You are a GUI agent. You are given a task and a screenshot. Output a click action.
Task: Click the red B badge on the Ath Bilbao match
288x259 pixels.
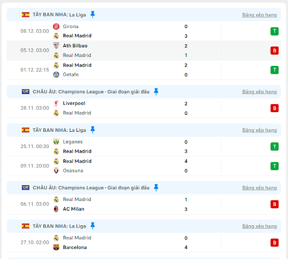coord(274,51)
